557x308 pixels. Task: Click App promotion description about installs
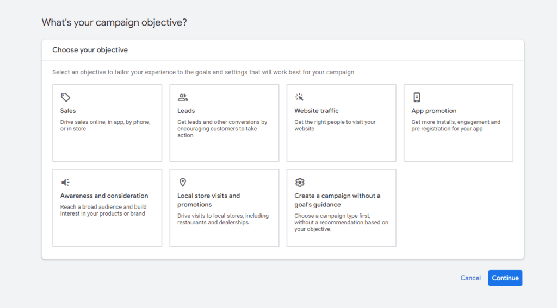coord(456,125)
